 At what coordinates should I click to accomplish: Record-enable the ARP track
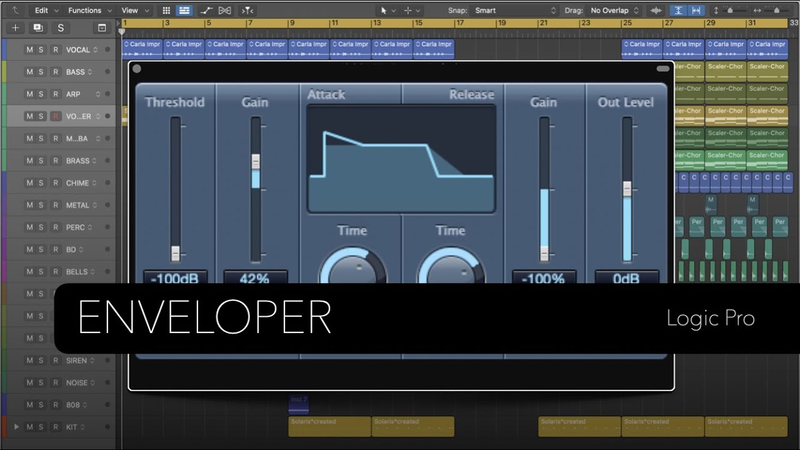coord(55,94)
